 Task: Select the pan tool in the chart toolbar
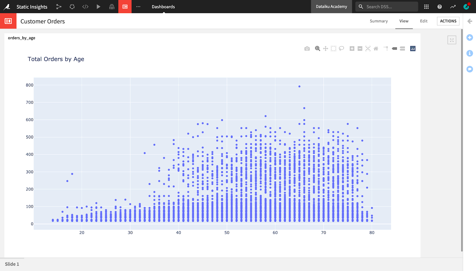[325, 48]
